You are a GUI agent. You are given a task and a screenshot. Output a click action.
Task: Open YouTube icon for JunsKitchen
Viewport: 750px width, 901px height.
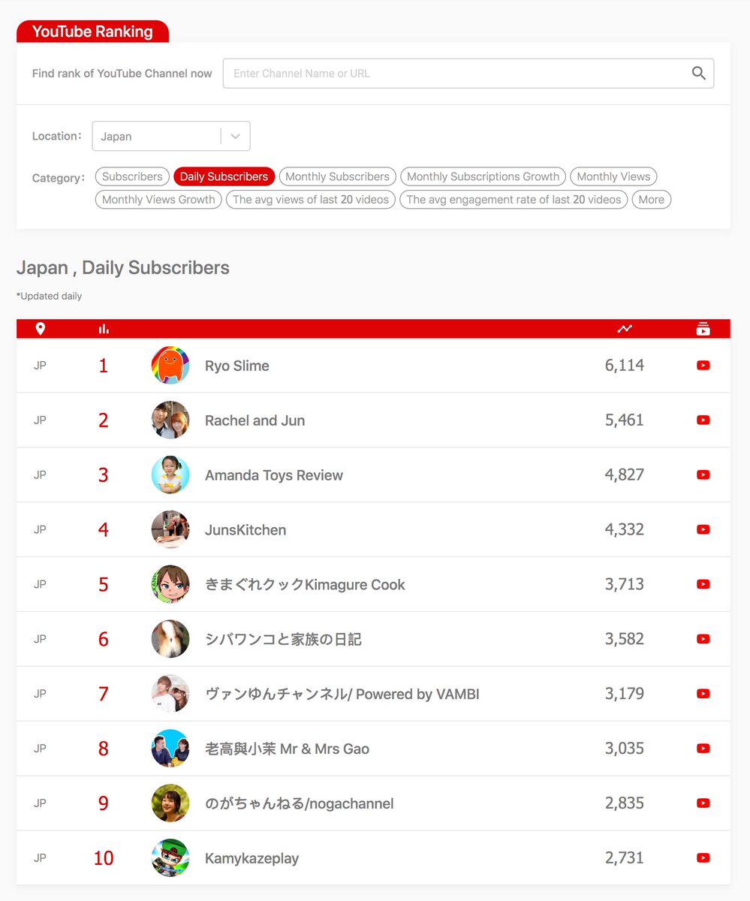(x=703, y=529)
